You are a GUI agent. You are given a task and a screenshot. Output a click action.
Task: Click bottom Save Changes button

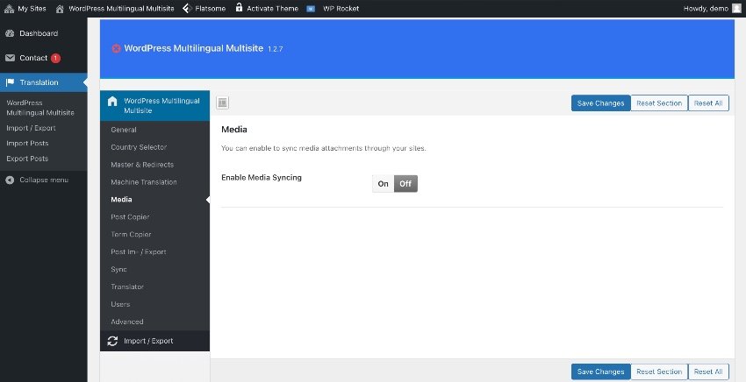(x=600, y=371)
